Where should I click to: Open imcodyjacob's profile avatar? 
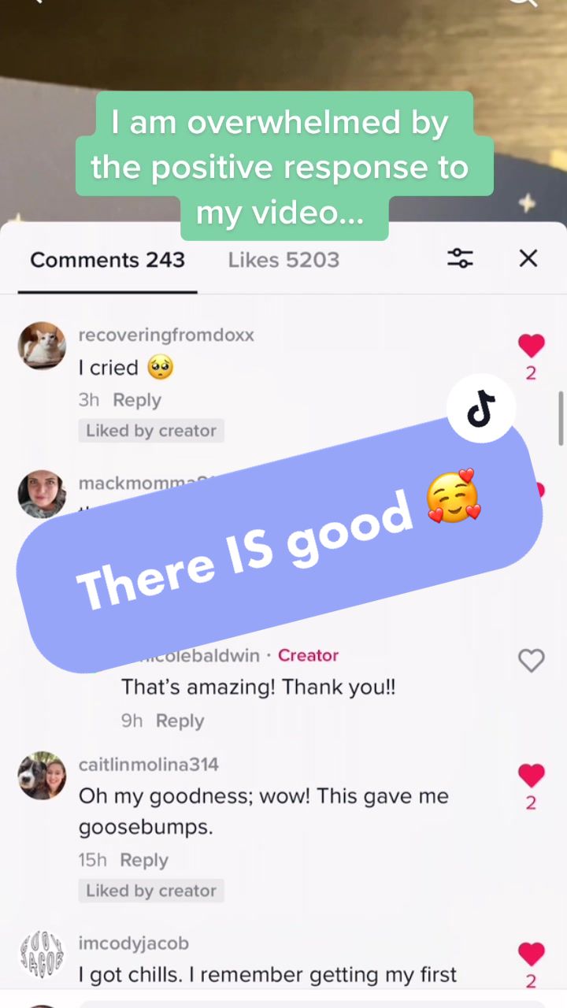(42, 954)
